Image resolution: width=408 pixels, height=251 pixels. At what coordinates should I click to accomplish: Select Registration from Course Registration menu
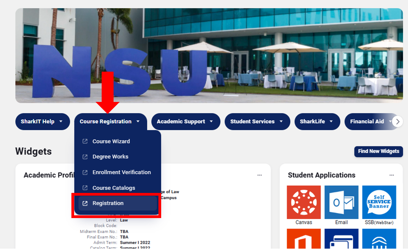pyautogui.click(x=107, y=203)
